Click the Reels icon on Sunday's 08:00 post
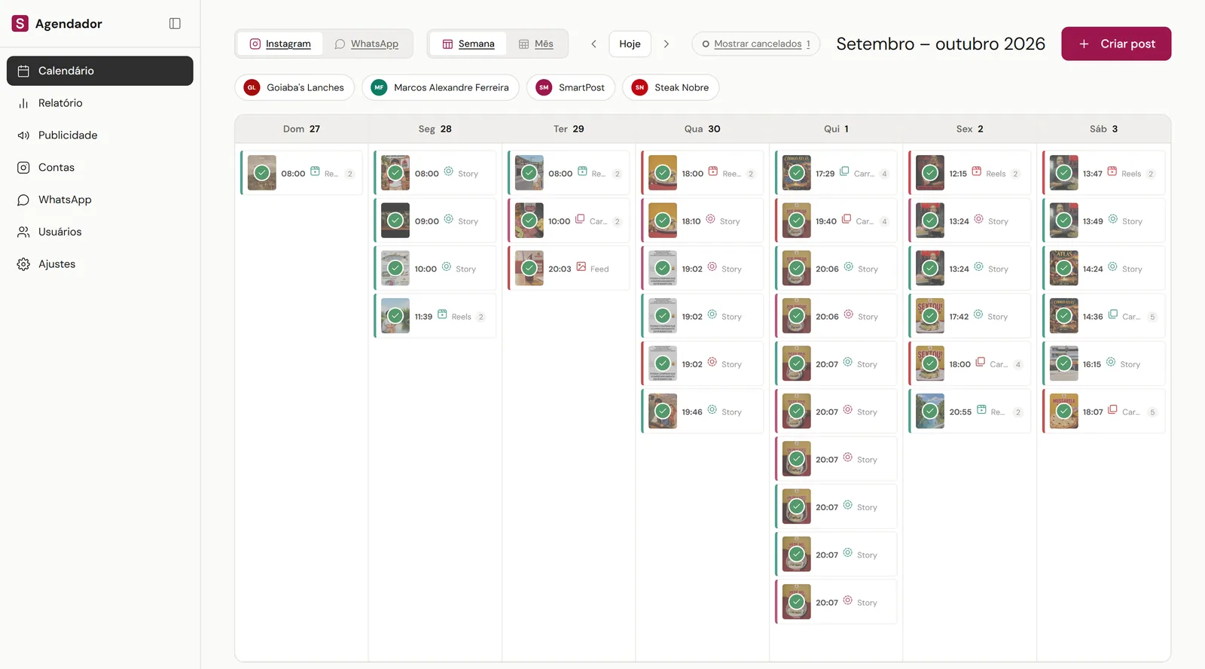The image size is (1205, 669). point(315,171)
